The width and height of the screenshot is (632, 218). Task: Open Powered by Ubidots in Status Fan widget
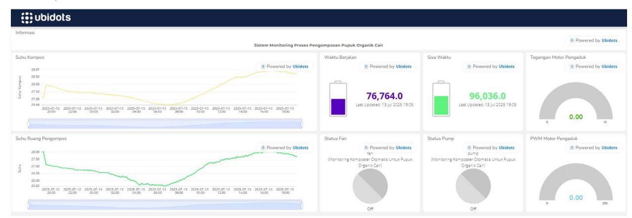(387, 147)
